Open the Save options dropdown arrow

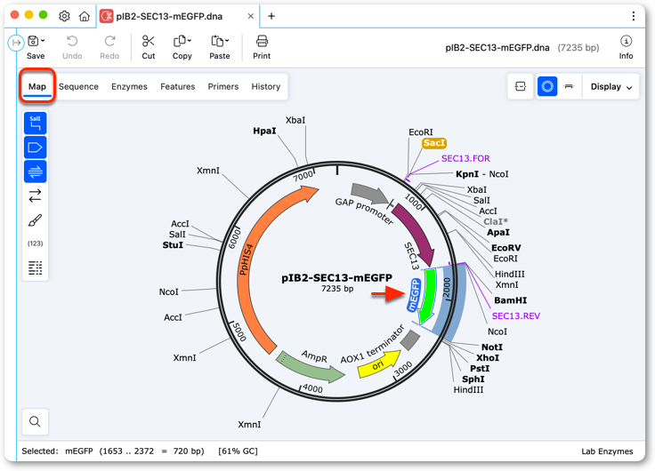pos(43,41)
